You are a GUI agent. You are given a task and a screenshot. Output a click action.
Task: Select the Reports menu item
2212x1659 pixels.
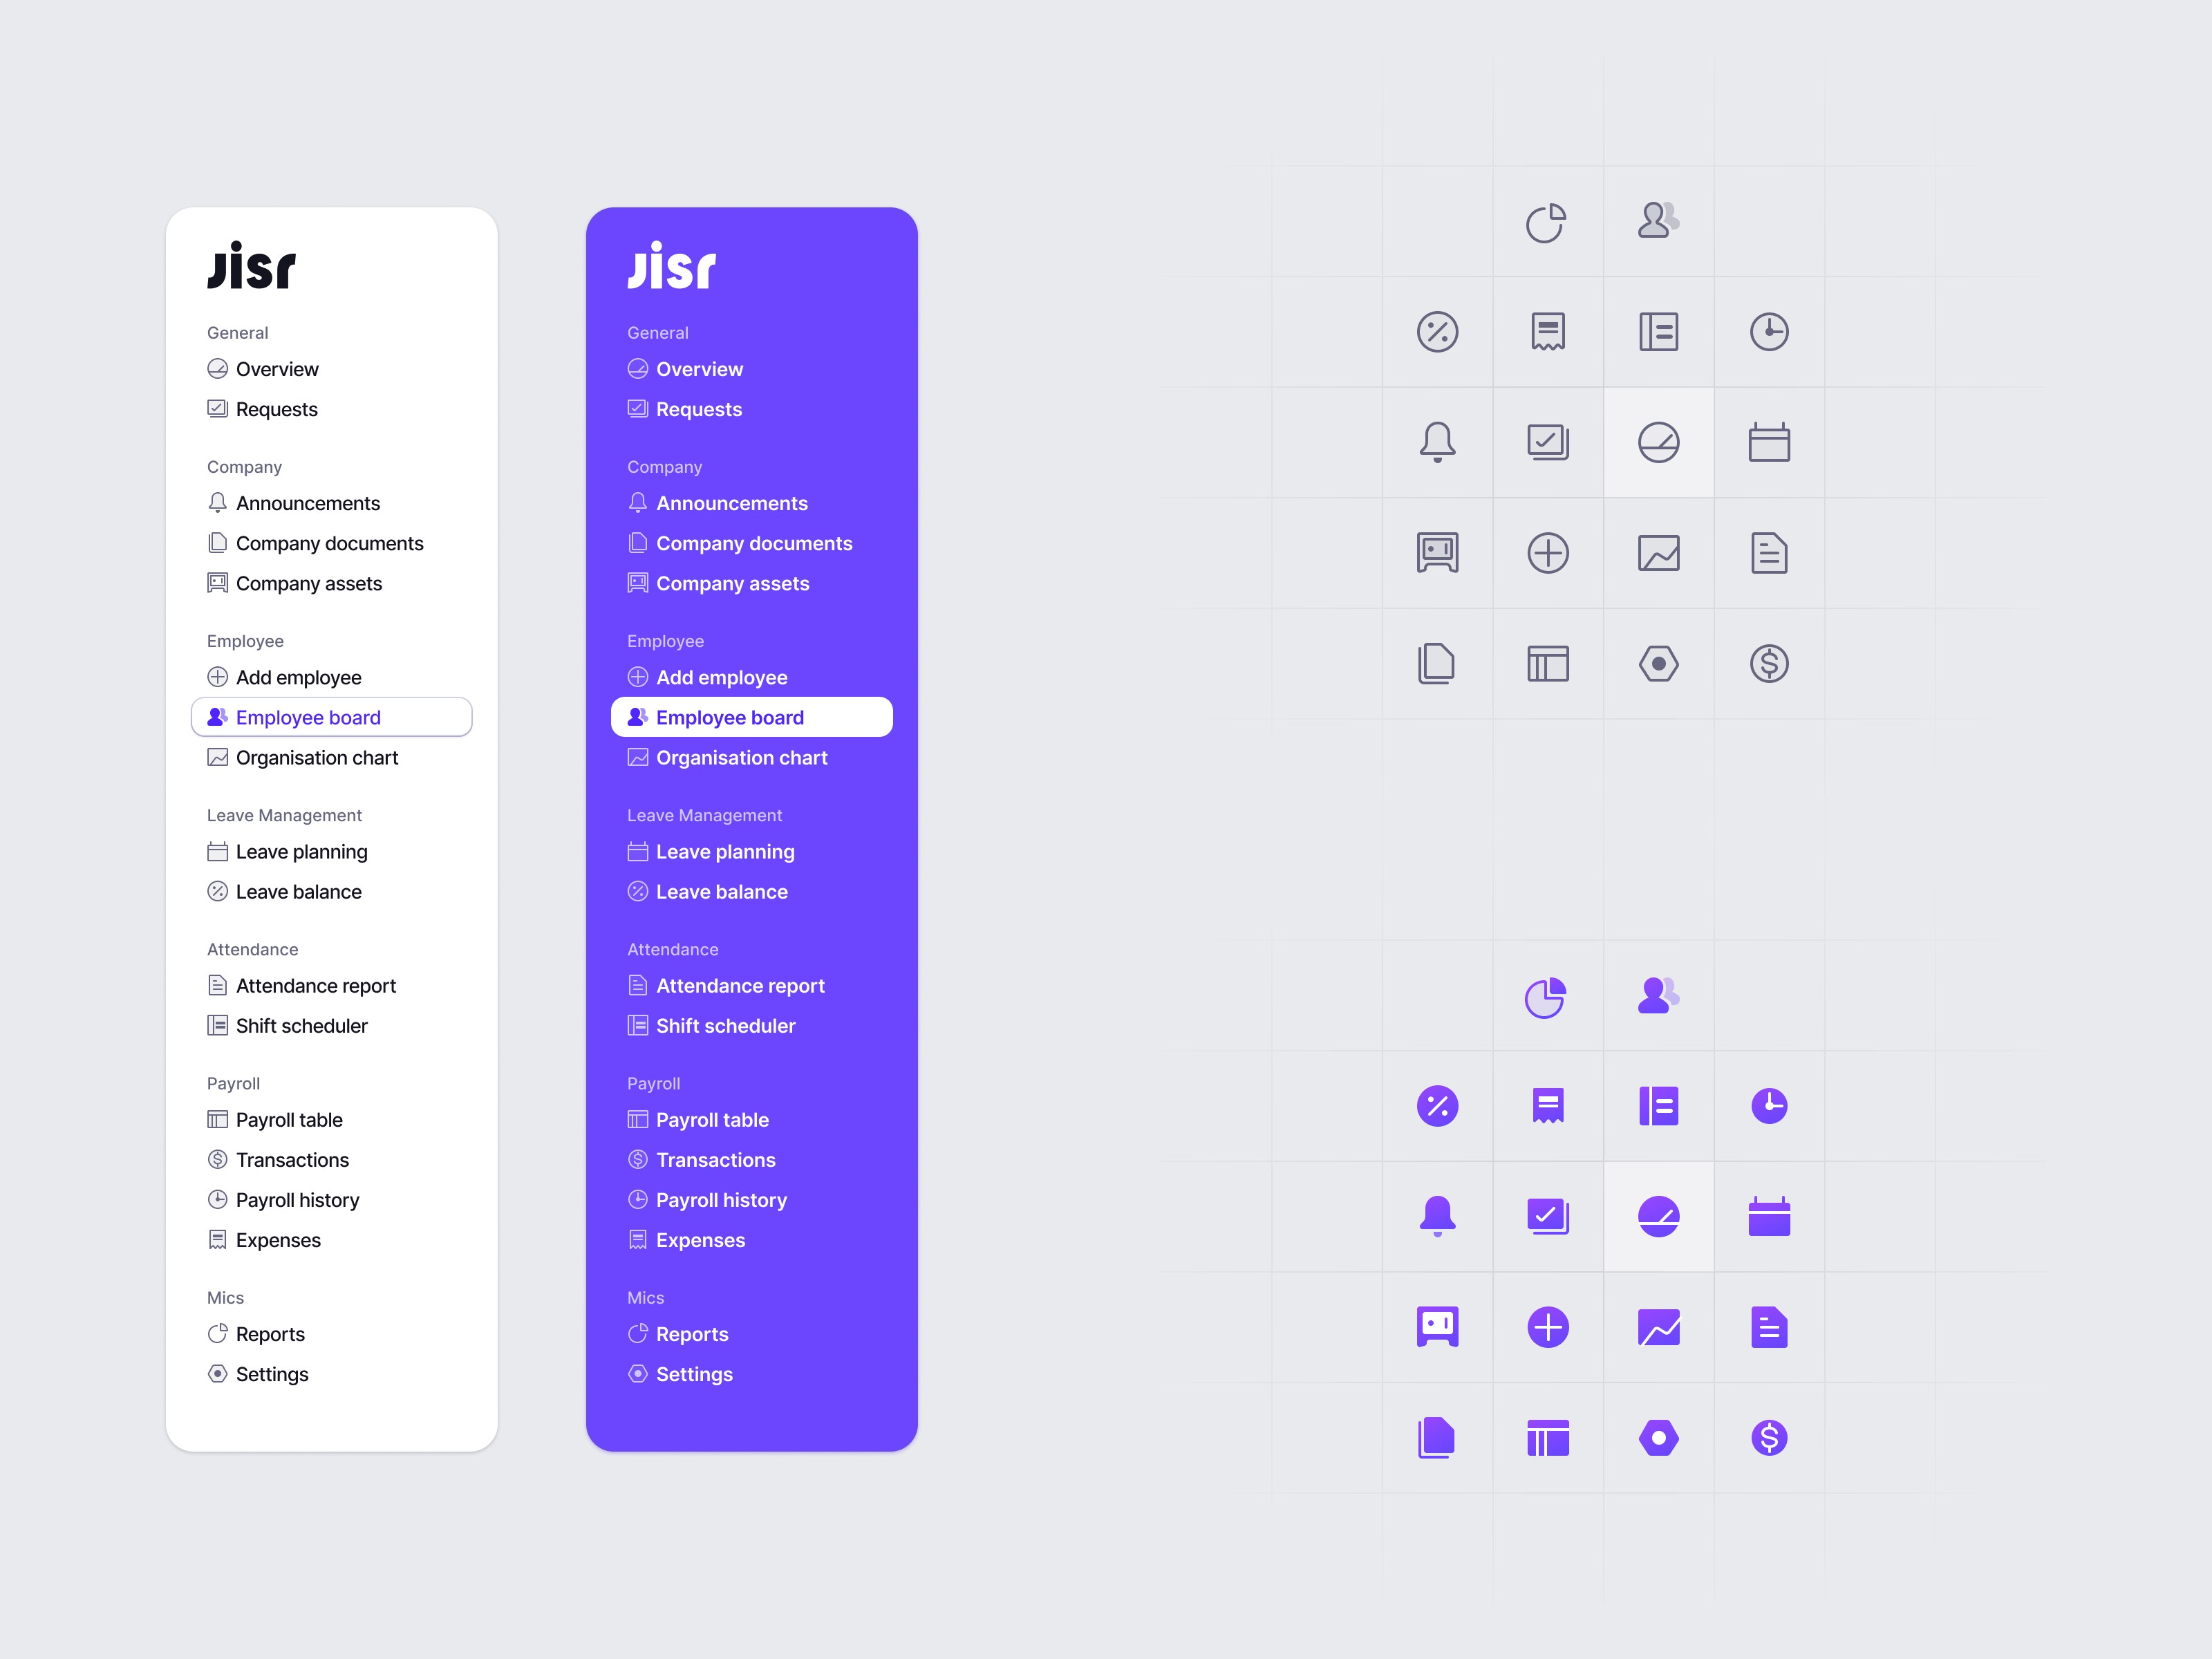click(272, 1333)
